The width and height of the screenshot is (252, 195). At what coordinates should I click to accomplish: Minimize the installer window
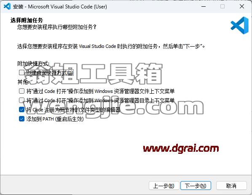204,7
